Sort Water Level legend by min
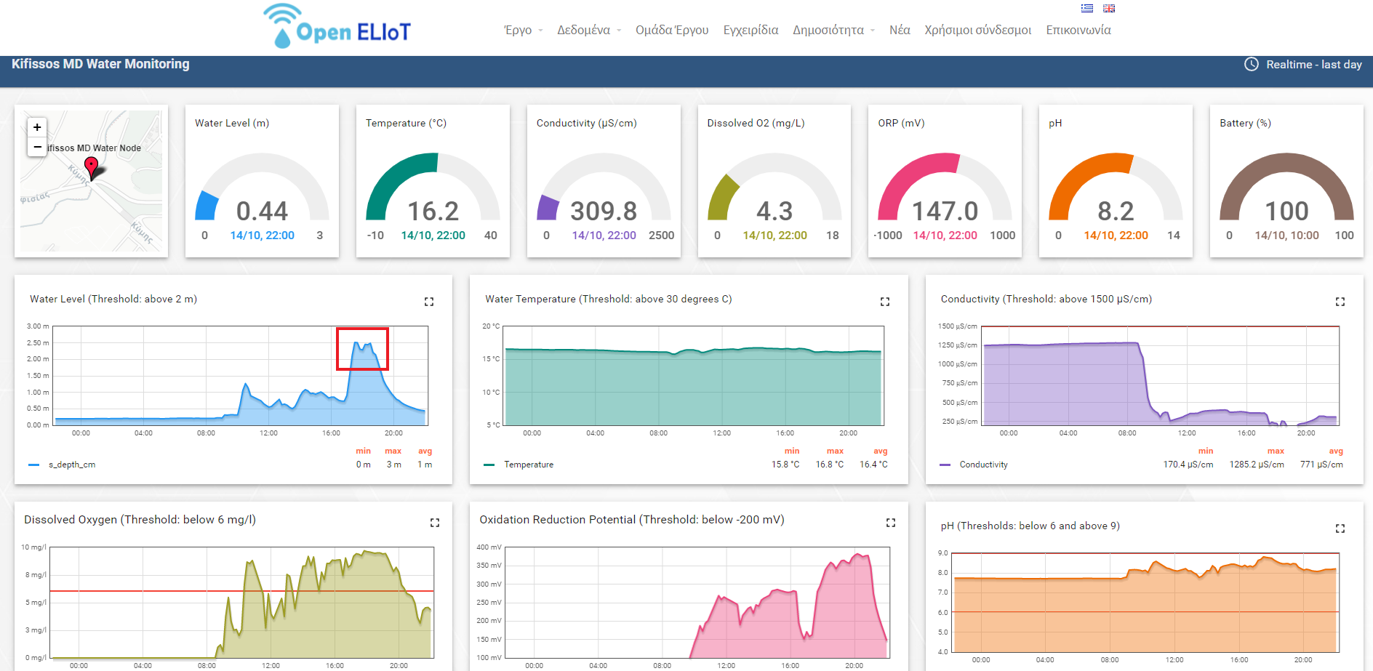Image resolution: width=1373 pixels, height=671 pixels. tap(363, 451)
